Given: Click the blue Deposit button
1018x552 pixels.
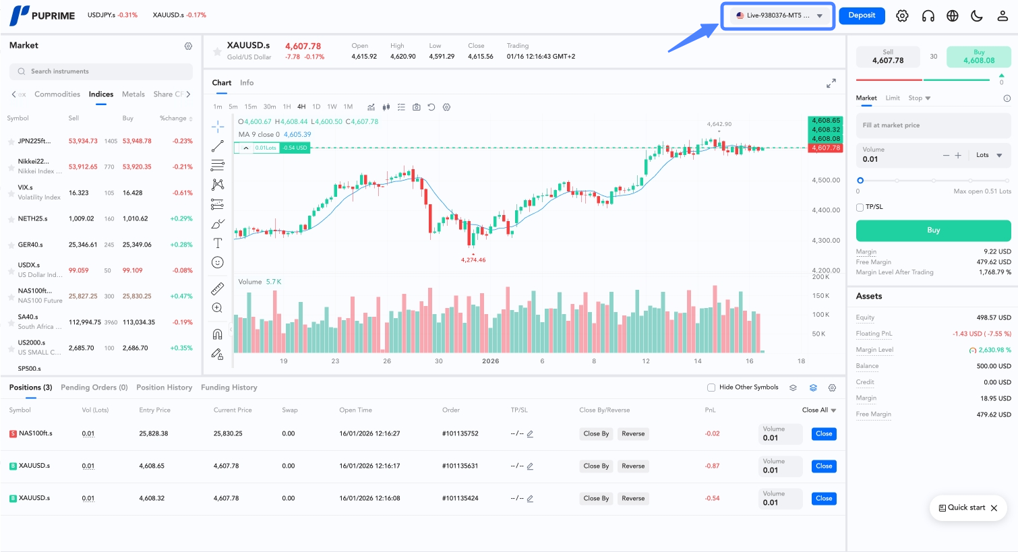Looking at the screenshot, I should click(x=862, y=16).
